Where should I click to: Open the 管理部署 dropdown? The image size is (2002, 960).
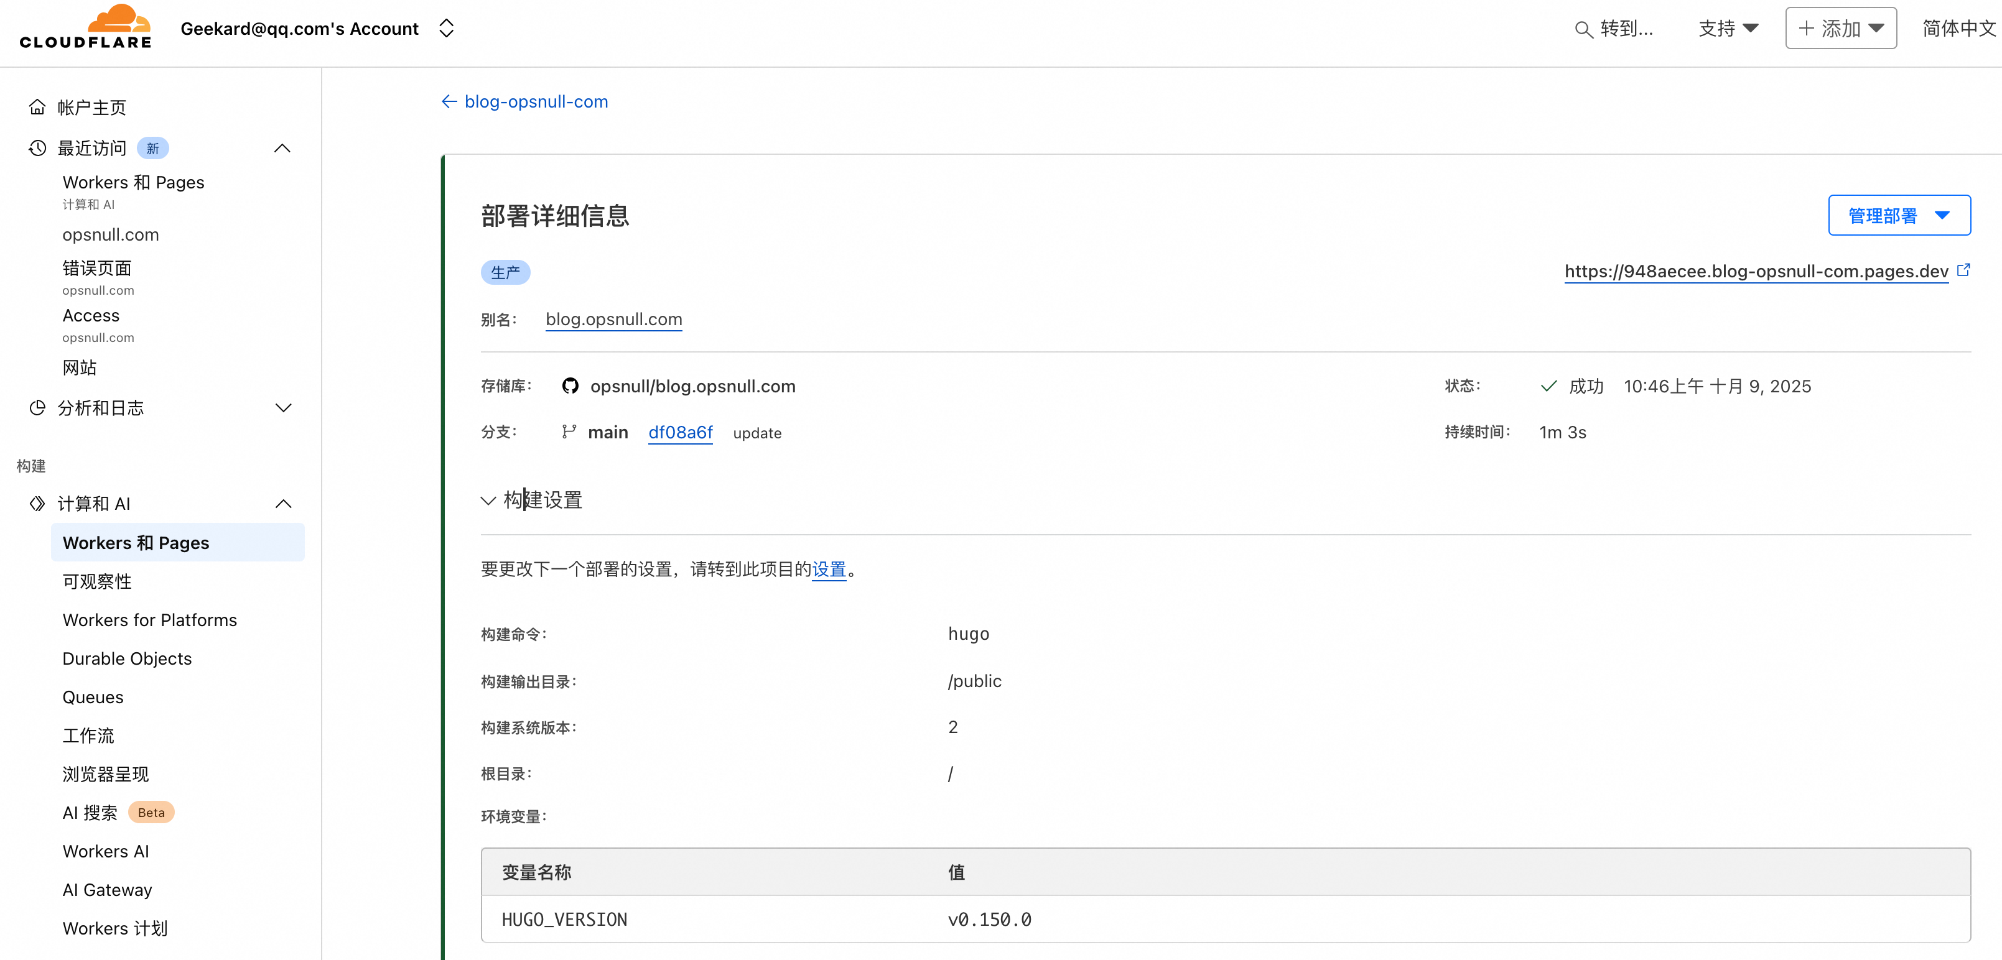tap(1899, 215)
